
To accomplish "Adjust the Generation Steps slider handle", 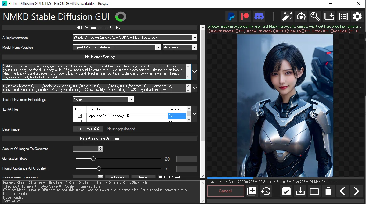I will point(93,159).
